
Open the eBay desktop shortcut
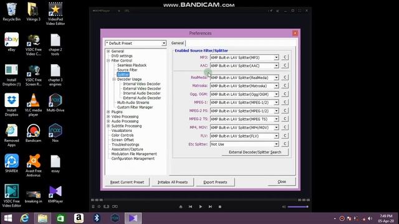pos(11,42)
